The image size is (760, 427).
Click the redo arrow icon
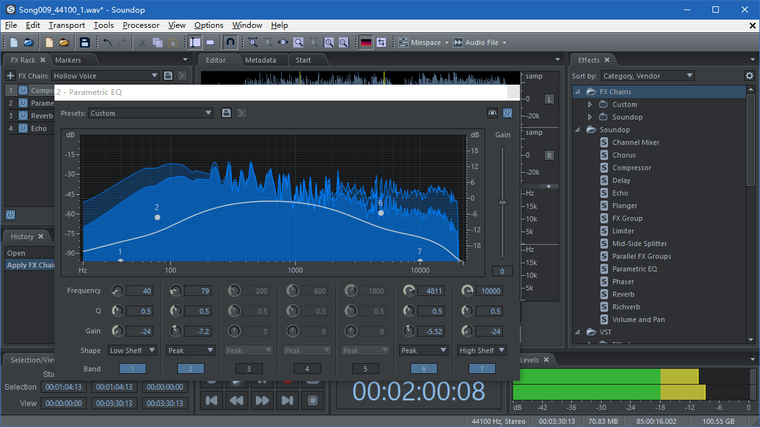(x=122, y=42)
